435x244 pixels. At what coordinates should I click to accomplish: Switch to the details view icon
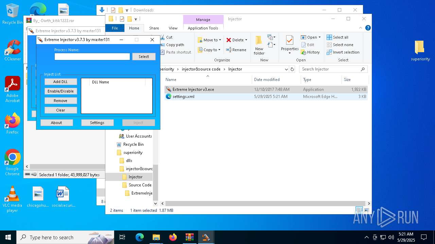point(359,210)
